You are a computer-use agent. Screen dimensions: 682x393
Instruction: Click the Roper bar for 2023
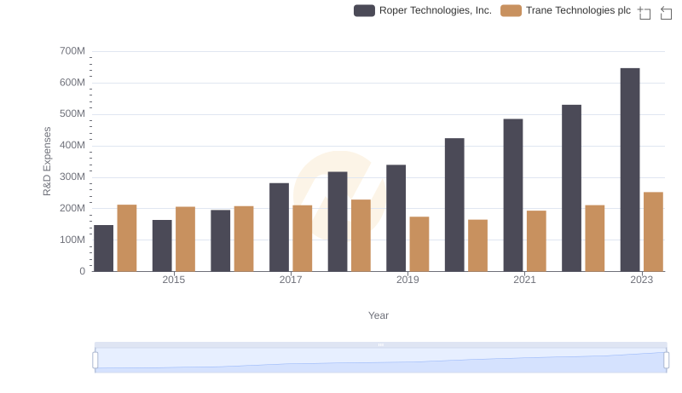click(x=630, y=170)
